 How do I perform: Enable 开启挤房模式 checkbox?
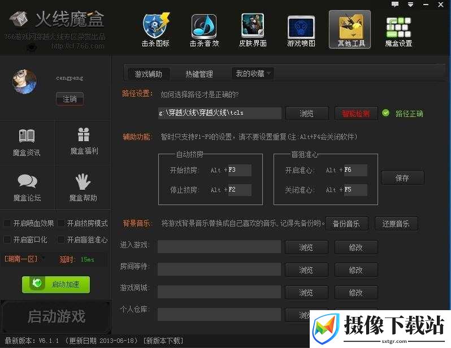tap(60, 224)
